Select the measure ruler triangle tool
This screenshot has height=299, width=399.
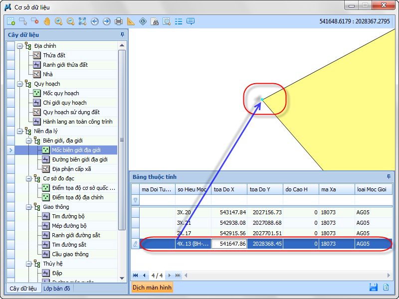pos(131,21)
